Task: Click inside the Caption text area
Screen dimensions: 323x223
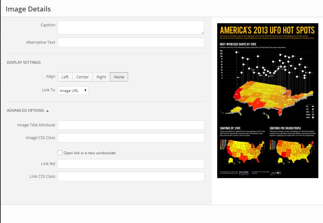Action: (x=131, y=27)
